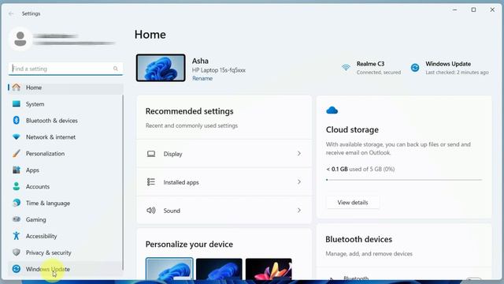Viewport: 504px width, 284px height.
Task: Click the Wi-Fi status icon near Realme C3
Action: pyautogui.click(x=346, y=68)
